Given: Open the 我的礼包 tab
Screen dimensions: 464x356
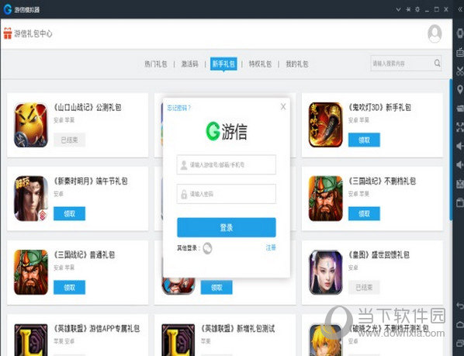Looking at the screenshot, I should pyautogui.click(x=297, y=64).
